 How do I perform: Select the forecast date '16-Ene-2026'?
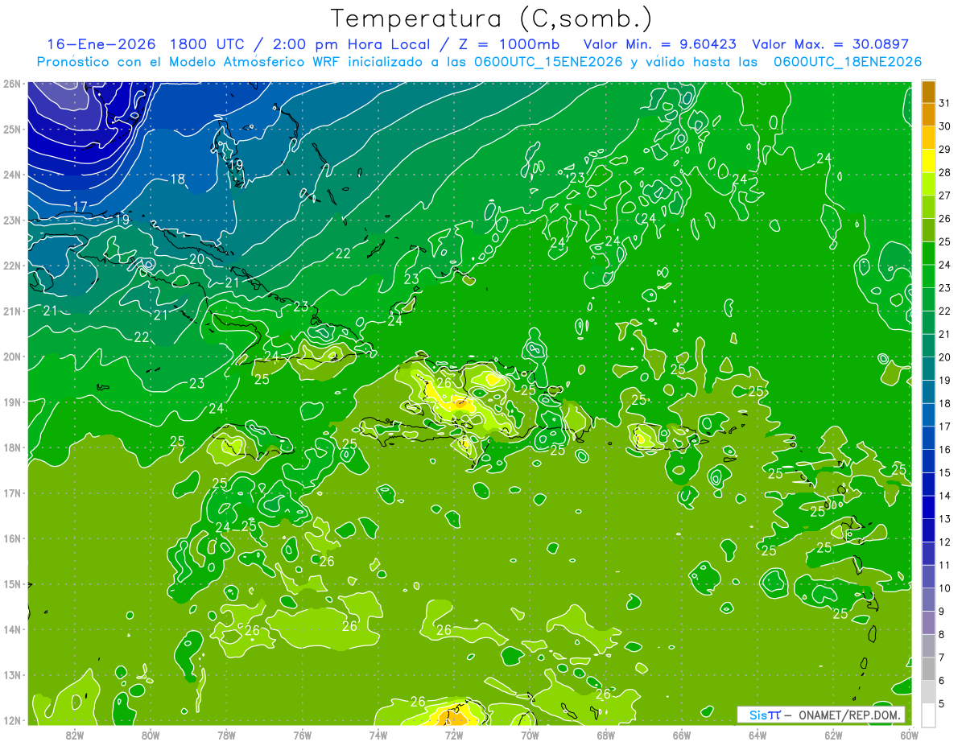click(100, 44)
